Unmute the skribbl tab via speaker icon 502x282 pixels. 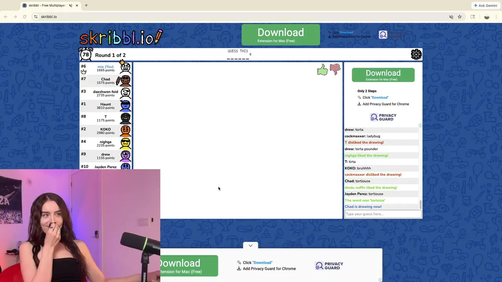[x=71, y=5]
